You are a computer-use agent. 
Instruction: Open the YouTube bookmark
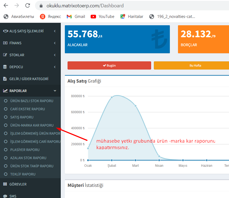103,17
